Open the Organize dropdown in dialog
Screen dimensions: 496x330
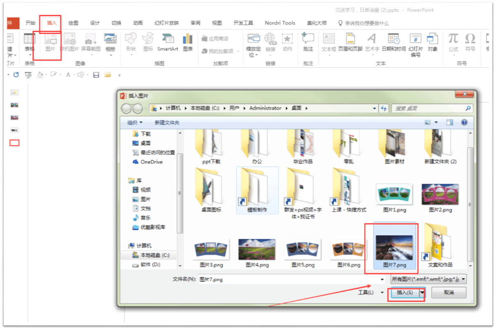point(135,122)
